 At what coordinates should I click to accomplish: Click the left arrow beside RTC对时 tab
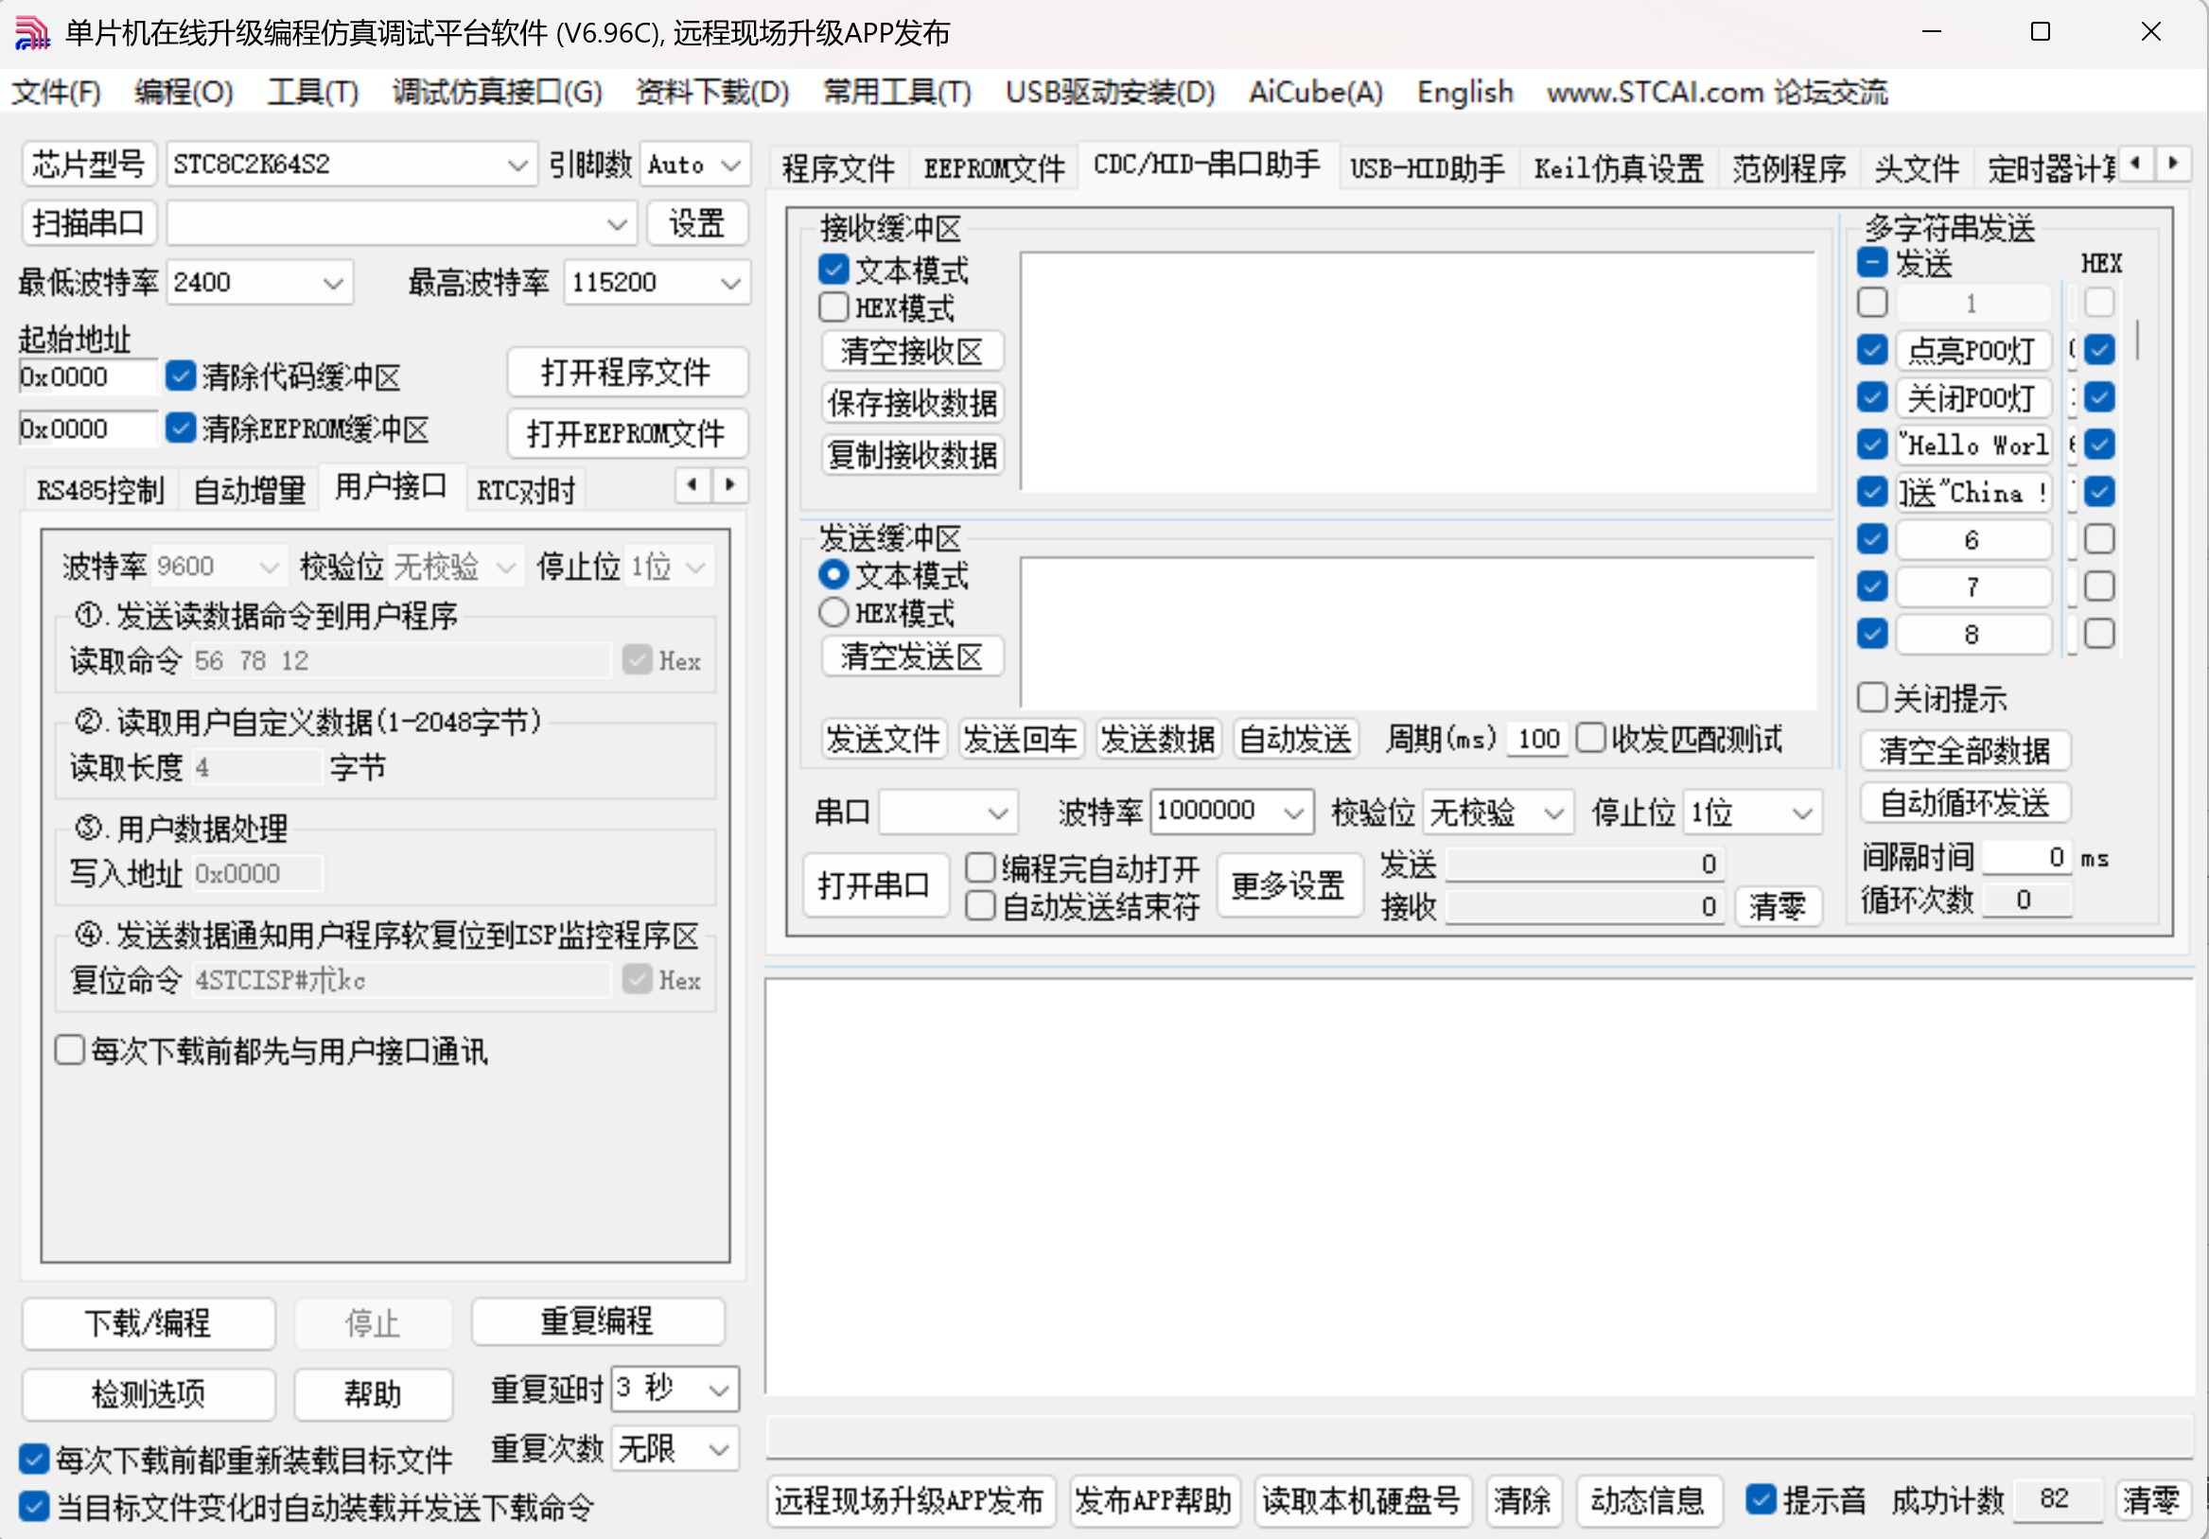tap(692, 483)
